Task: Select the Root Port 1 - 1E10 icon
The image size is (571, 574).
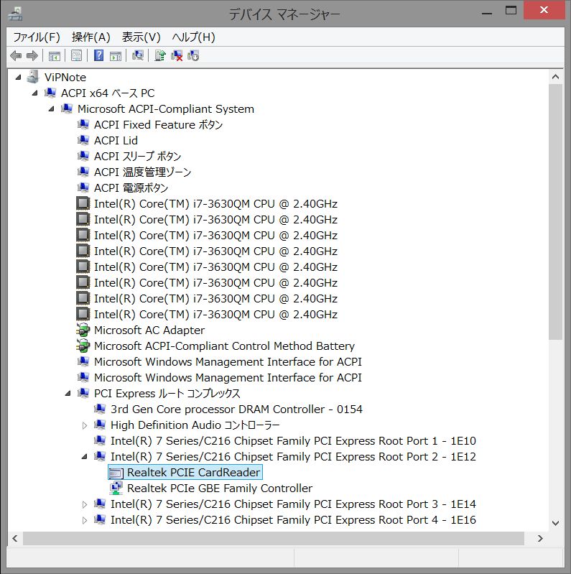Action: pyautogui.click(x=100, y=440)
